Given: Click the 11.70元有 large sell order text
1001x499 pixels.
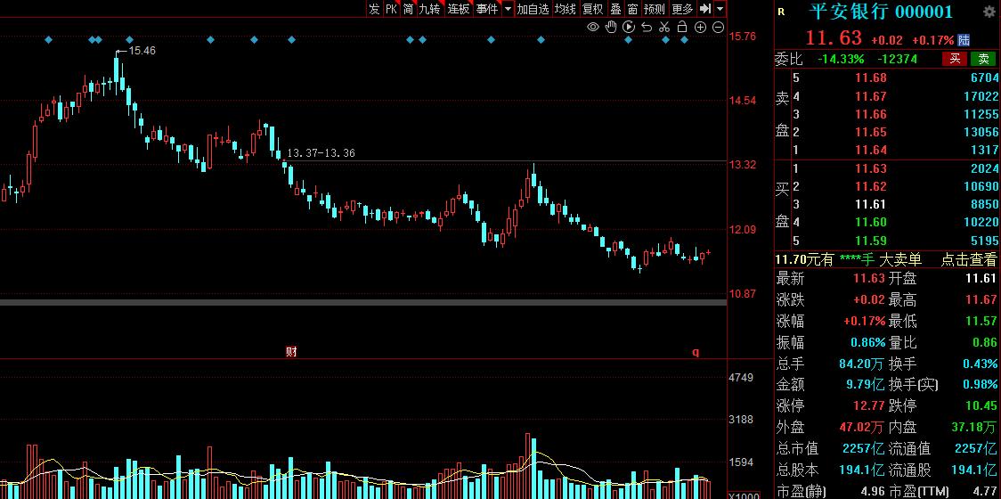Looking at the screenshot, I should 804,259.
